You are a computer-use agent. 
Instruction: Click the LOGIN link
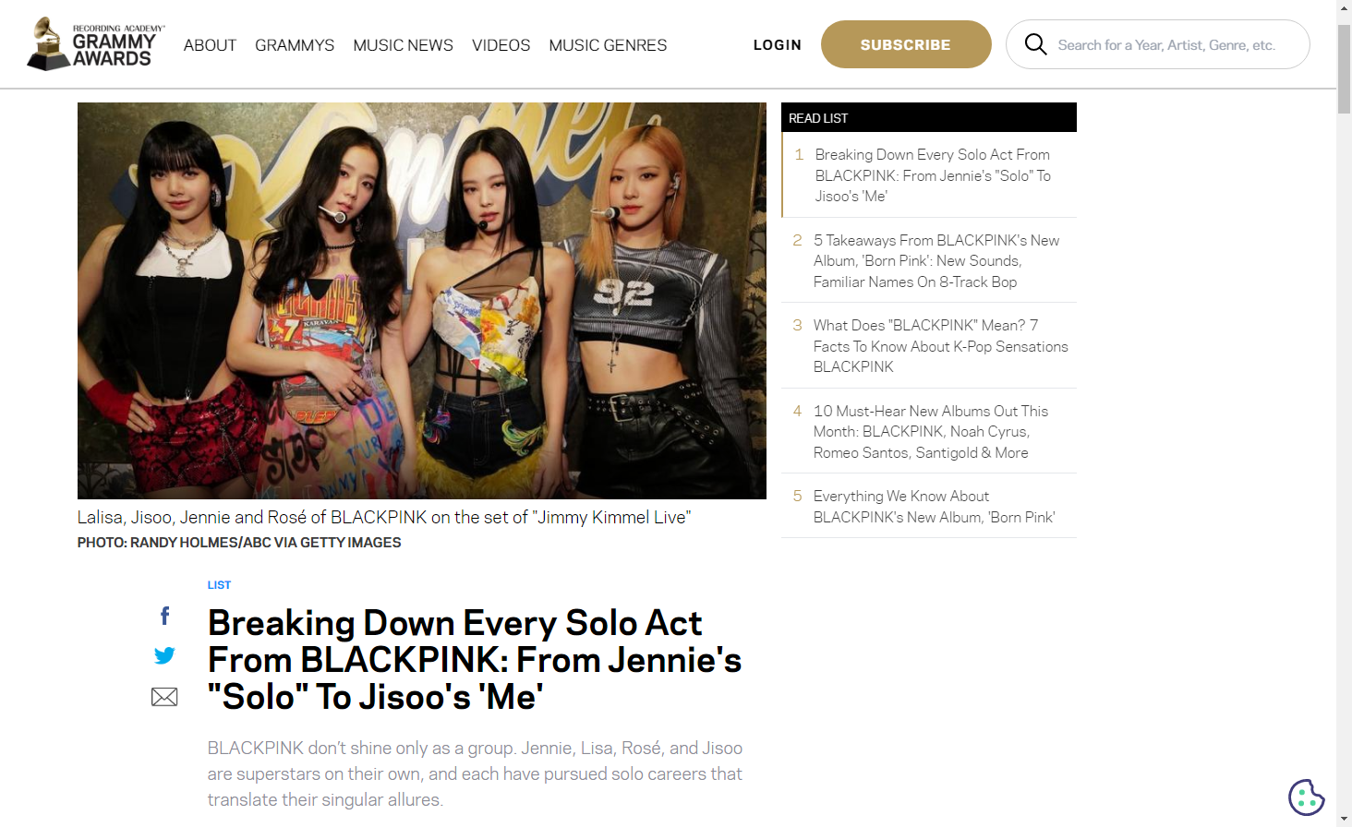click(x=778, y=44)
